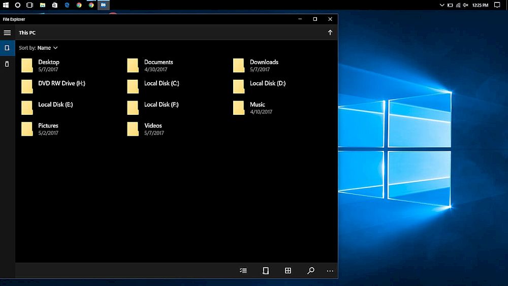Screen dimensions: 508x286
Task: Open the Local Disk (D:) icon
Action: click(239, 86)
